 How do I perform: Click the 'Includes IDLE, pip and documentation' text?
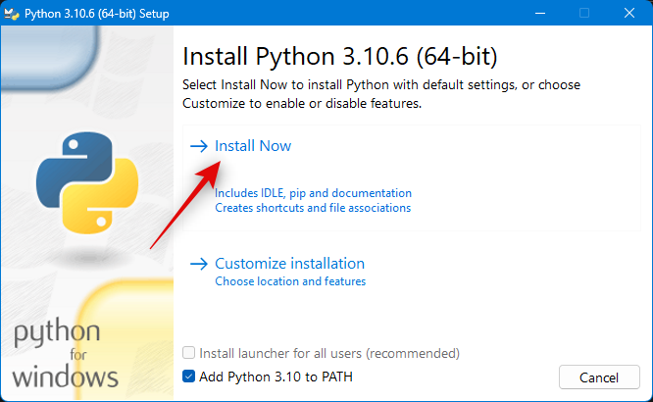point(313,193)
